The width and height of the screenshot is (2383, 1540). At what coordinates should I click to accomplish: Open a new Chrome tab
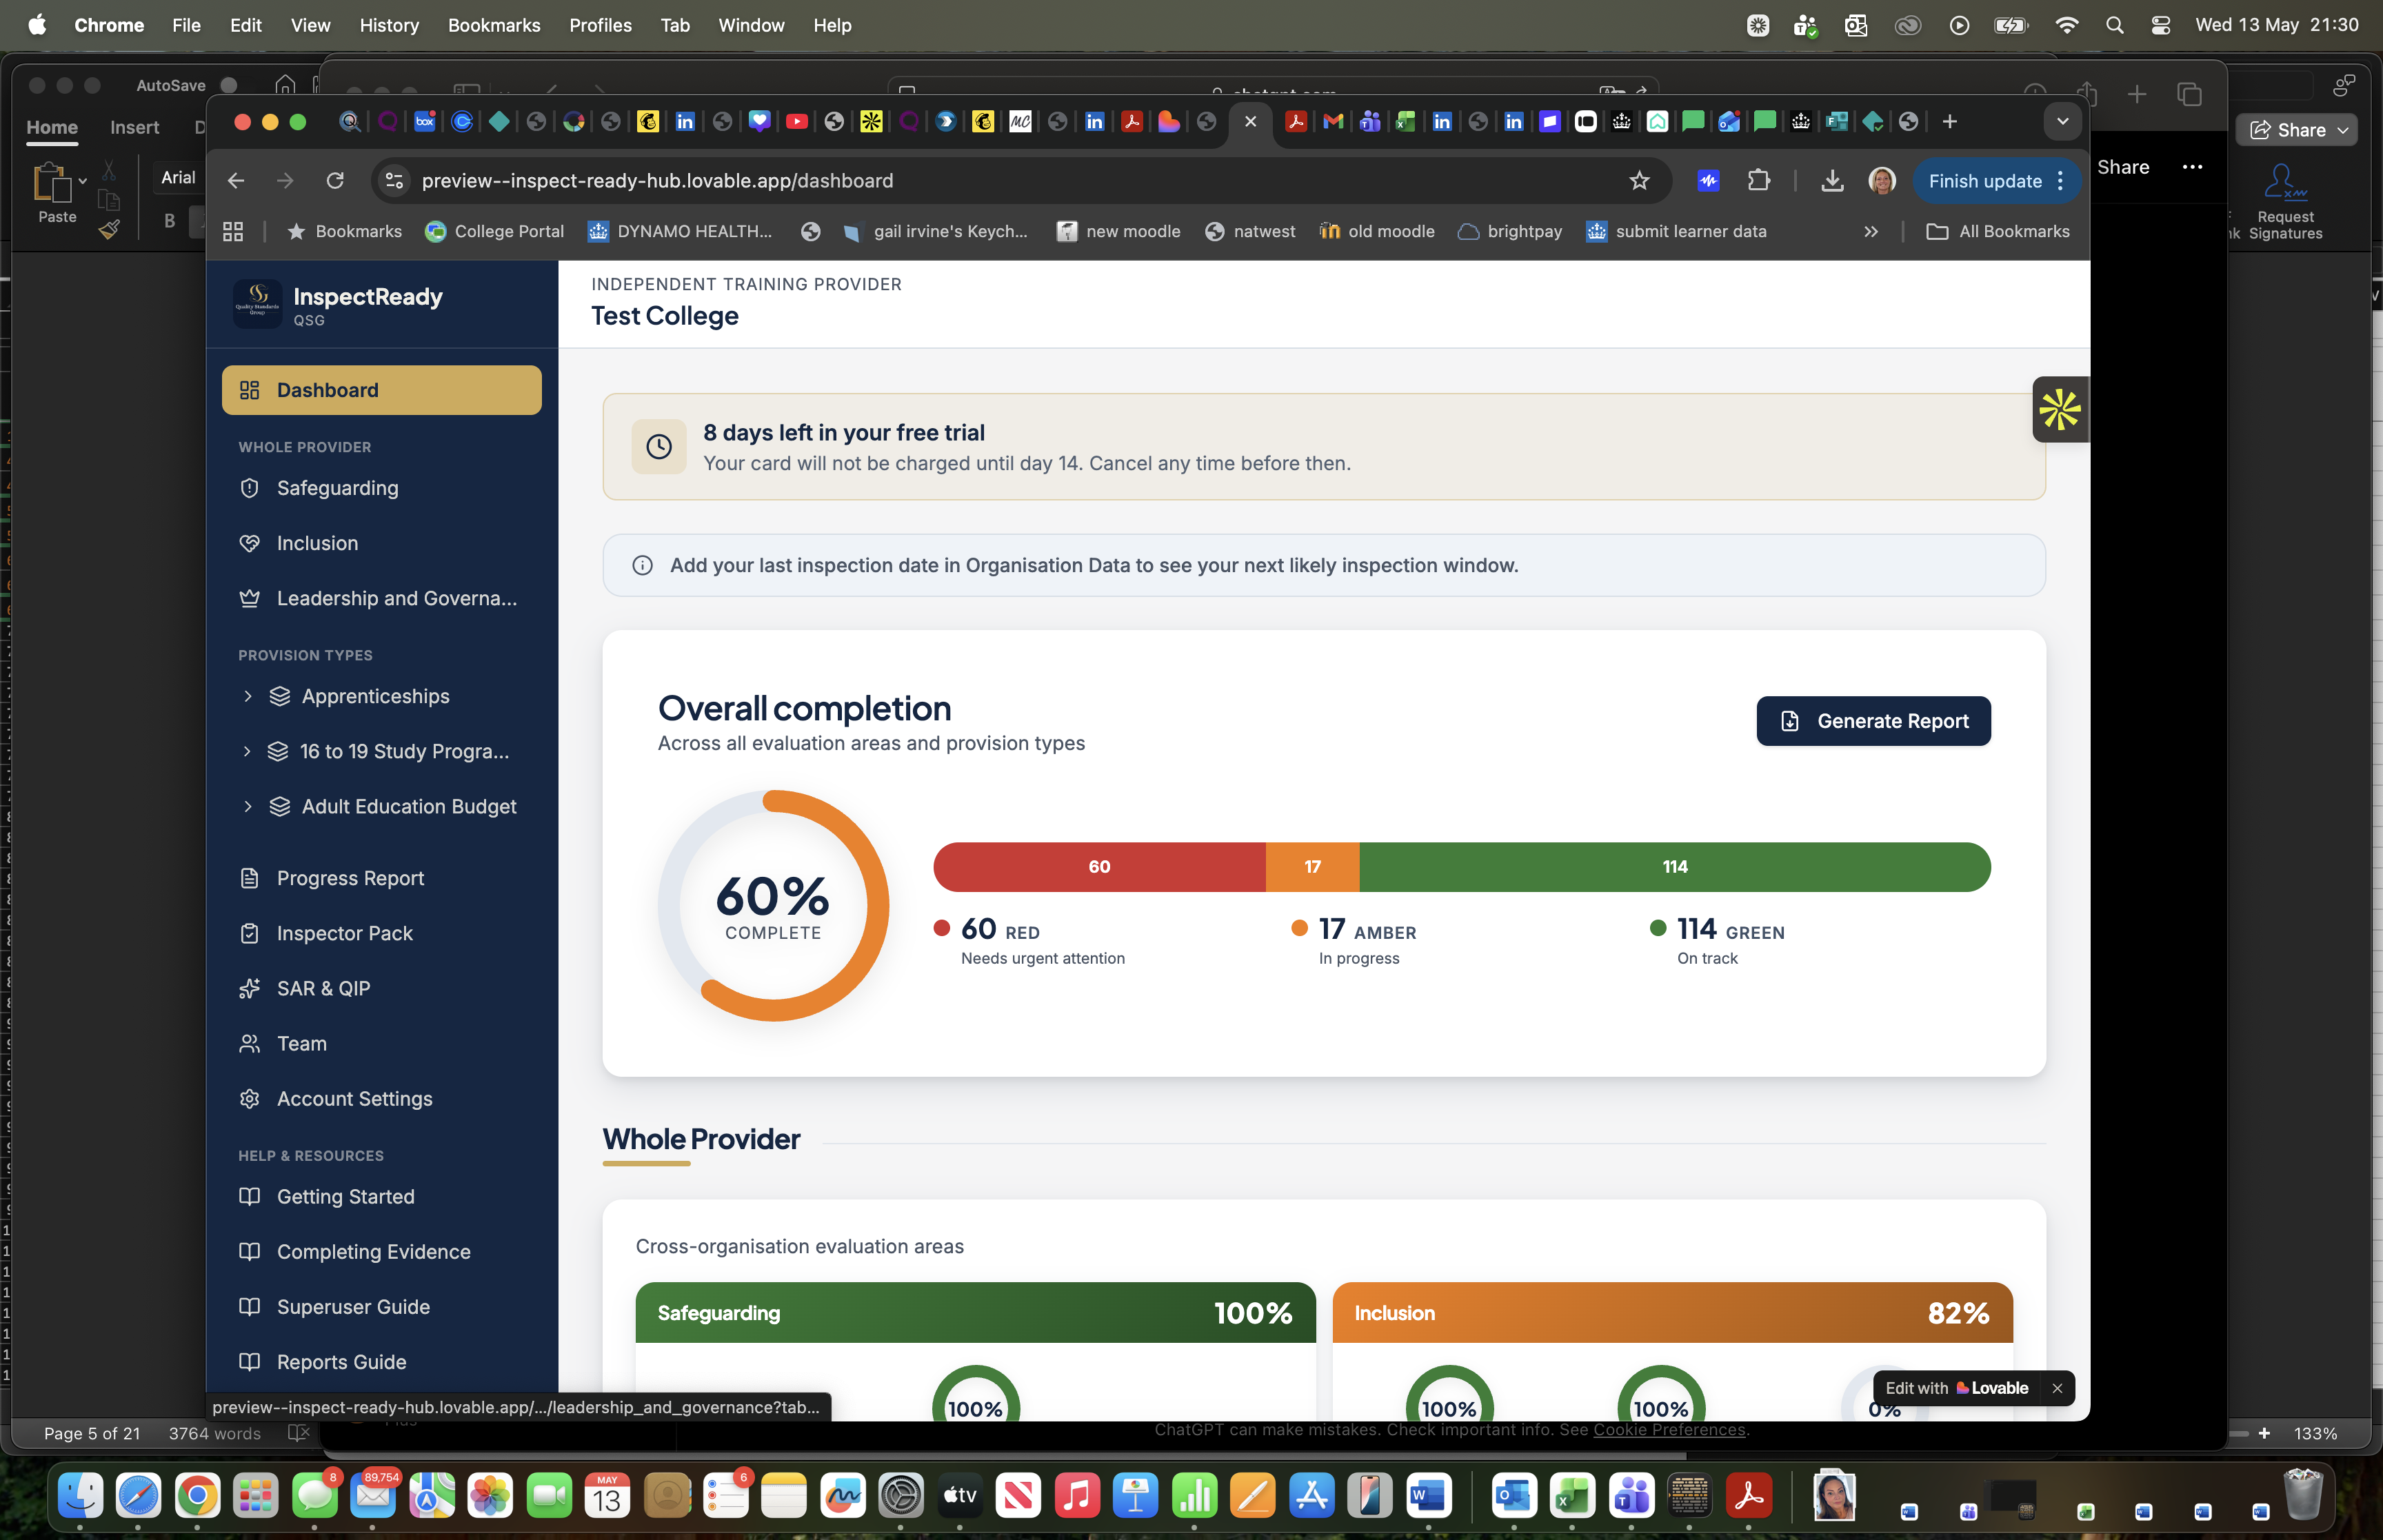tap(1949, 121)
